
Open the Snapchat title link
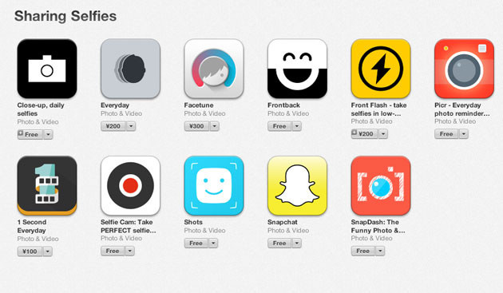pyautogui.click(x=283, y=222)
